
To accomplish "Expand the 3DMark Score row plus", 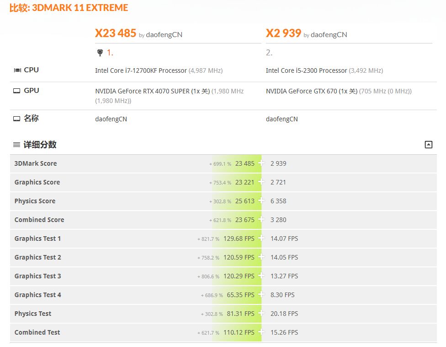I will click(261, 163).
